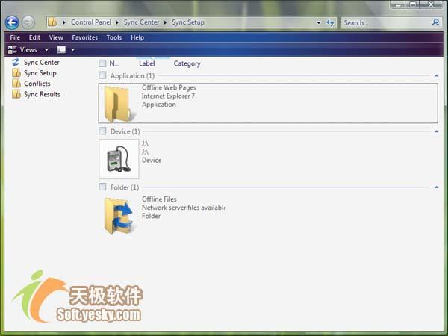
Task: Open the Help menu
Action: click(x=137, y=37)
